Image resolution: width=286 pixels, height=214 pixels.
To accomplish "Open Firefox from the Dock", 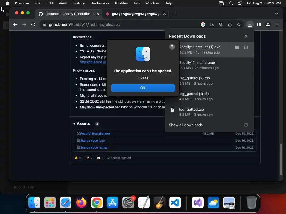I will coord(81,203).
